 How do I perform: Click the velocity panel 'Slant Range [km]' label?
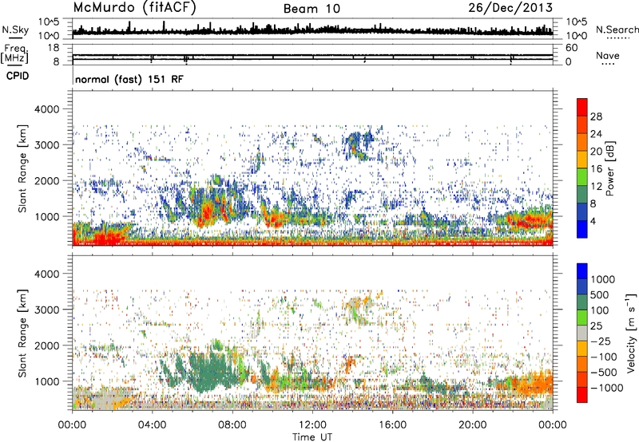pos(23,333)
